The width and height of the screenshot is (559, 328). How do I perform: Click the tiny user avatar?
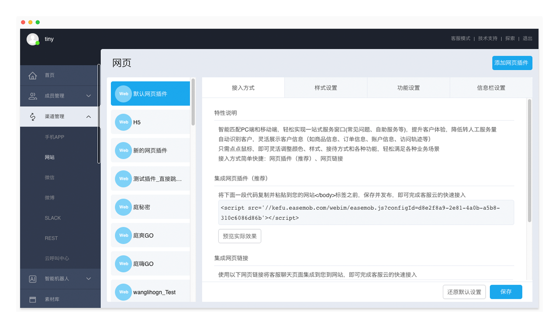click(33, 39)
